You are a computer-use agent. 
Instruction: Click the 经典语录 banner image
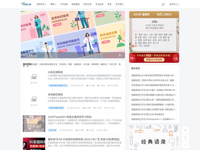(154, 137)
